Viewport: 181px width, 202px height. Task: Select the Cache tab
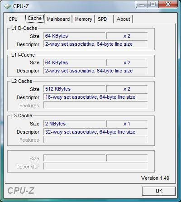coord(35,19)
